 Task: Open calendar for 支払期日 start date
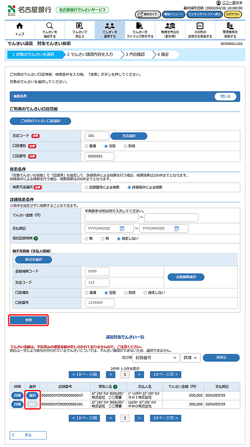tap(122, 228)
